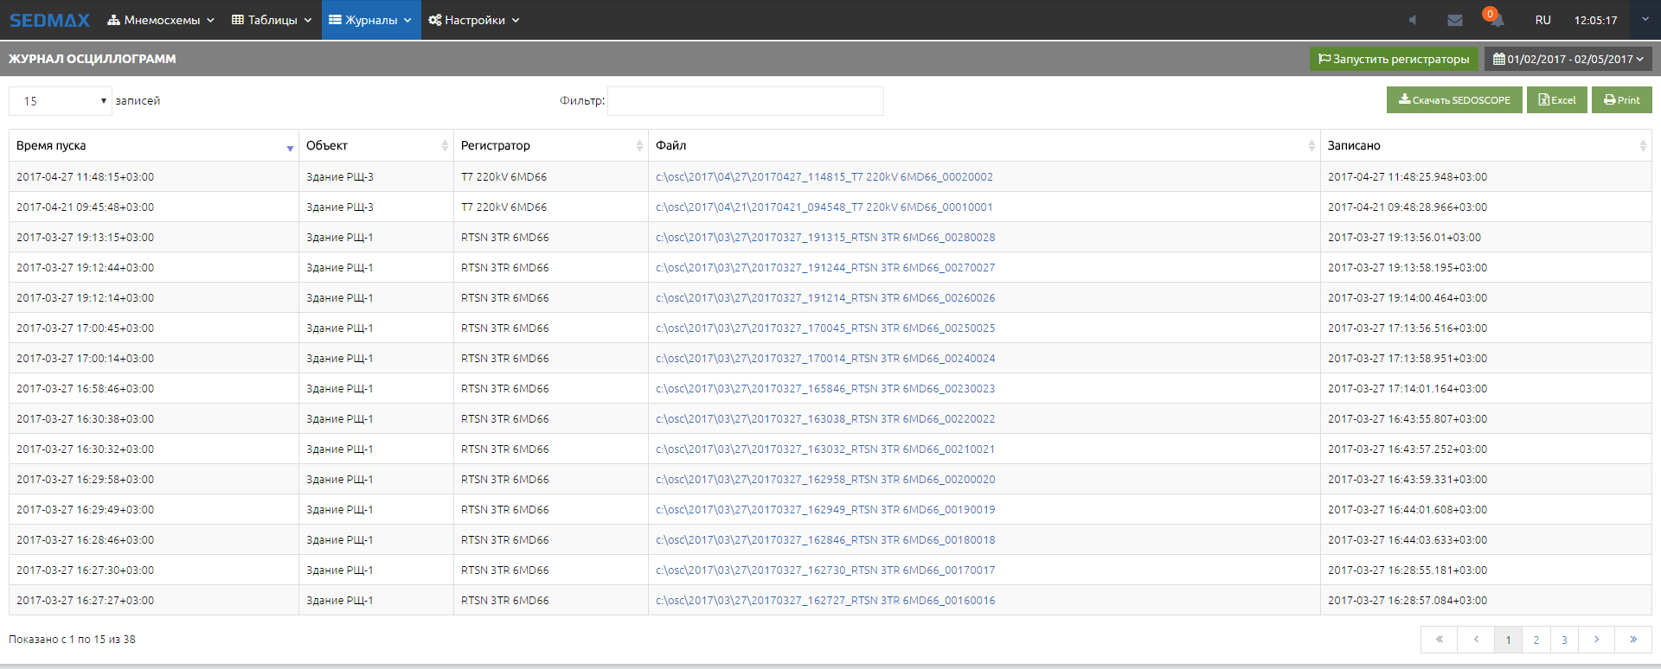Expand the records-per-page dropdown showing 15
This screenshot has height=669, width=1661.
click(61, 101)
